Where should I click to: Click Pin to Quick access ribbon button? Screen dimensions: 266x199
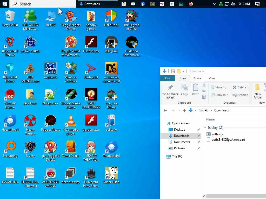[170, 91]
